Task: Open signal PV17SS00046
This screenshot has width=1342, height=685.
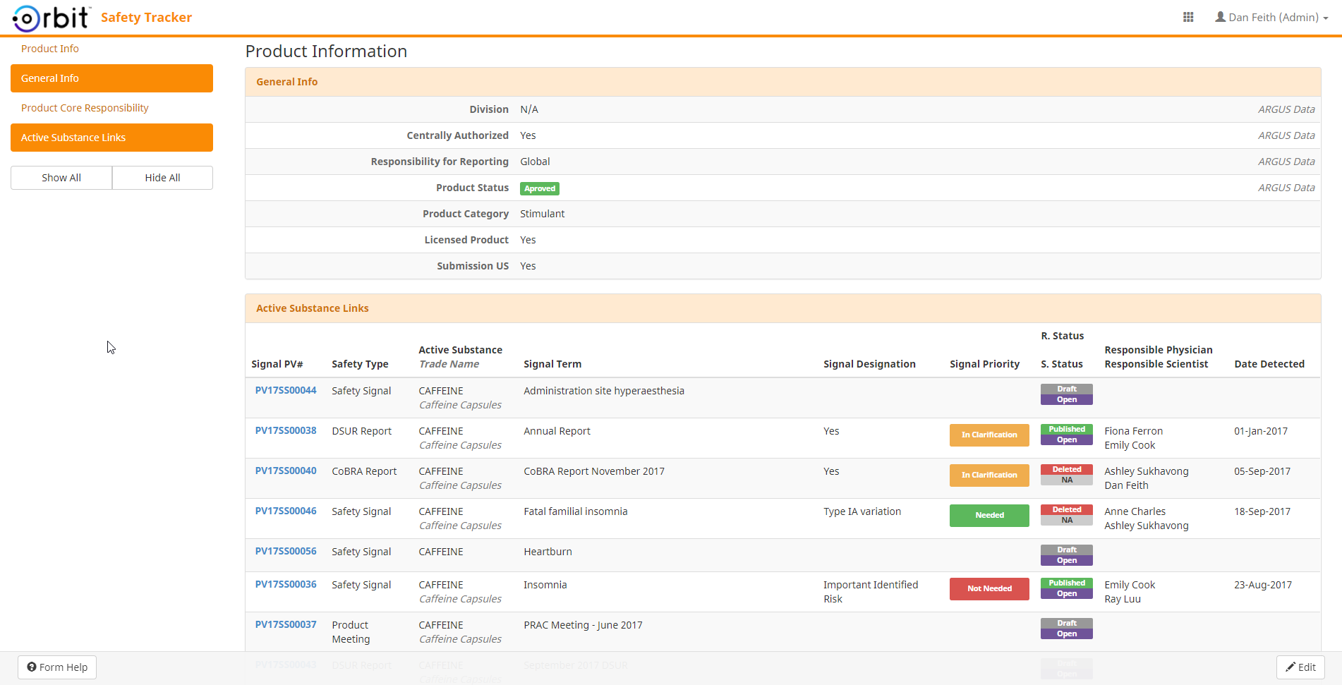Action: point(286,511)
